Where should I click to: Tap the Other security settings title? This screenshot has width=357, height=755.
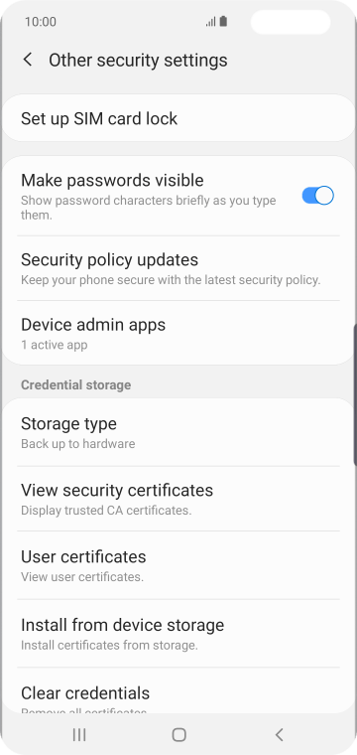[x=138, y=61]
